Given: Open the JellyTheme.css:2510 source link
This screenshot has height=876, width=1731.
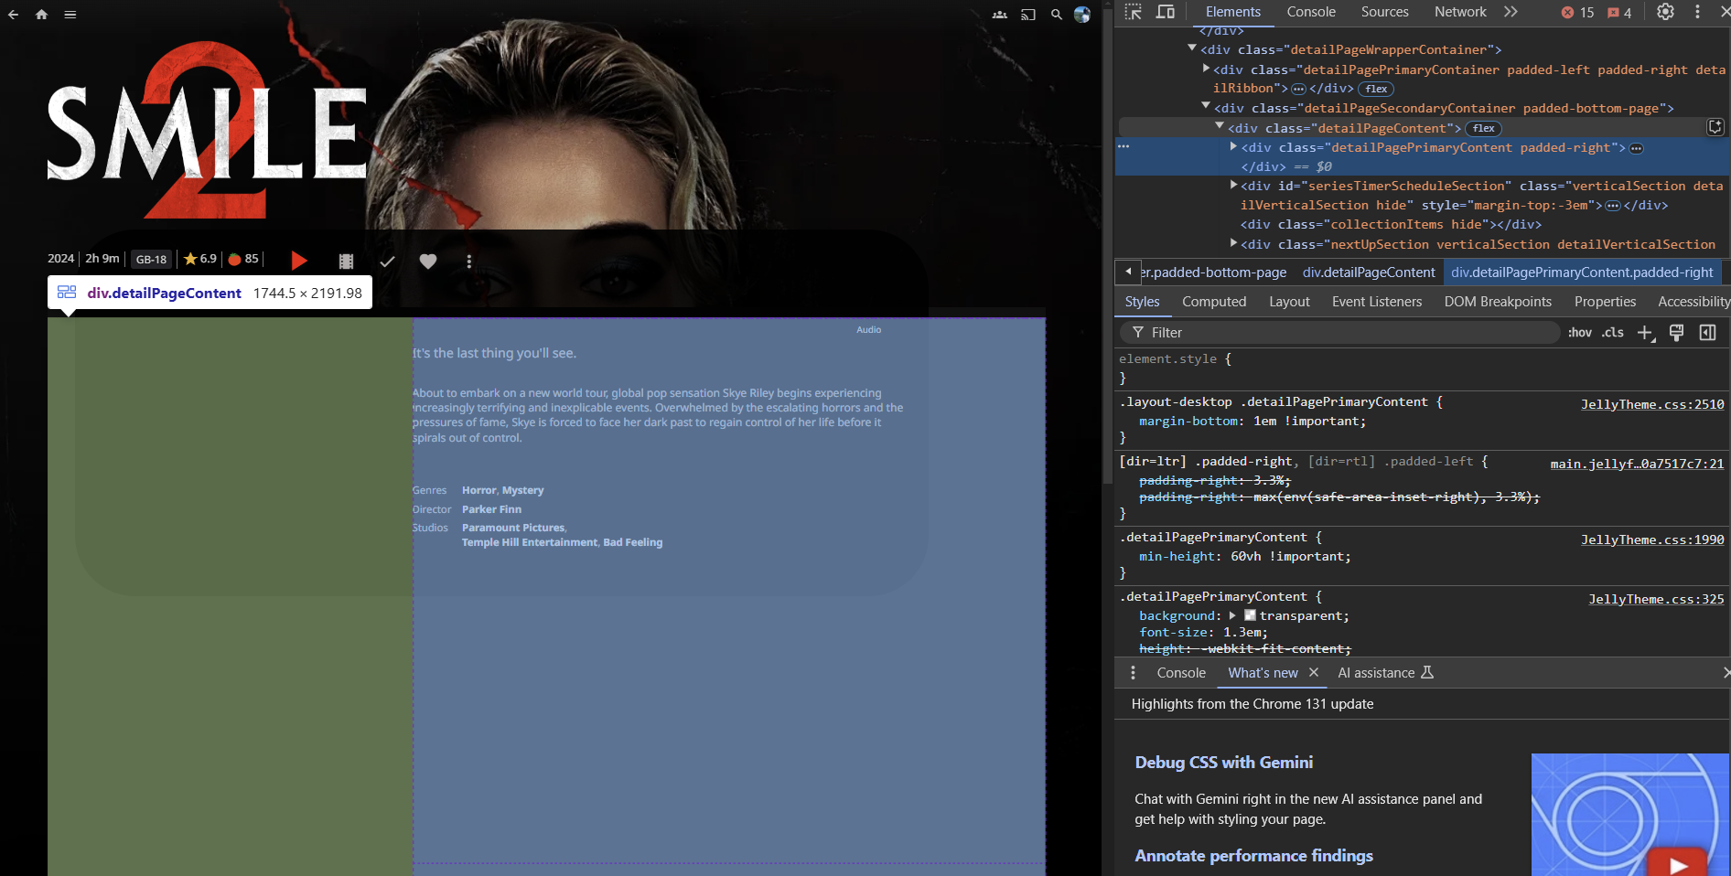Looking at the screenshot, I should coord(1651,404).
